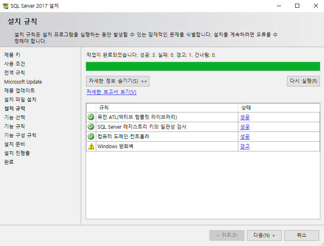This screenshot has width=324, height=246.
Task: Select 전역 규칙 step in sidebar
Action: [15, 73]
